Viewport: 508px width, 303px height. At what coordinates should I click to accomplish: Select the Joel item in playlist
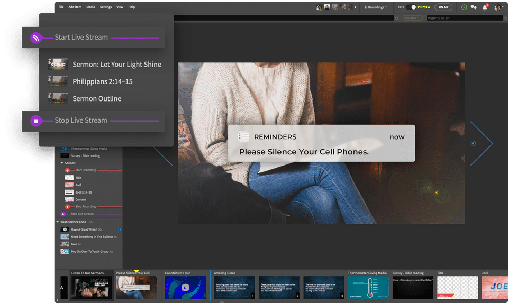tap(78, 185)
